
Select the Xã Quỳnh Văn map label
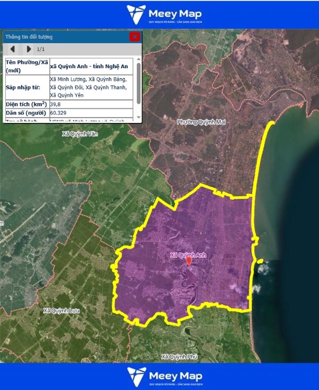pyautogui.click(x=81, y=134)
